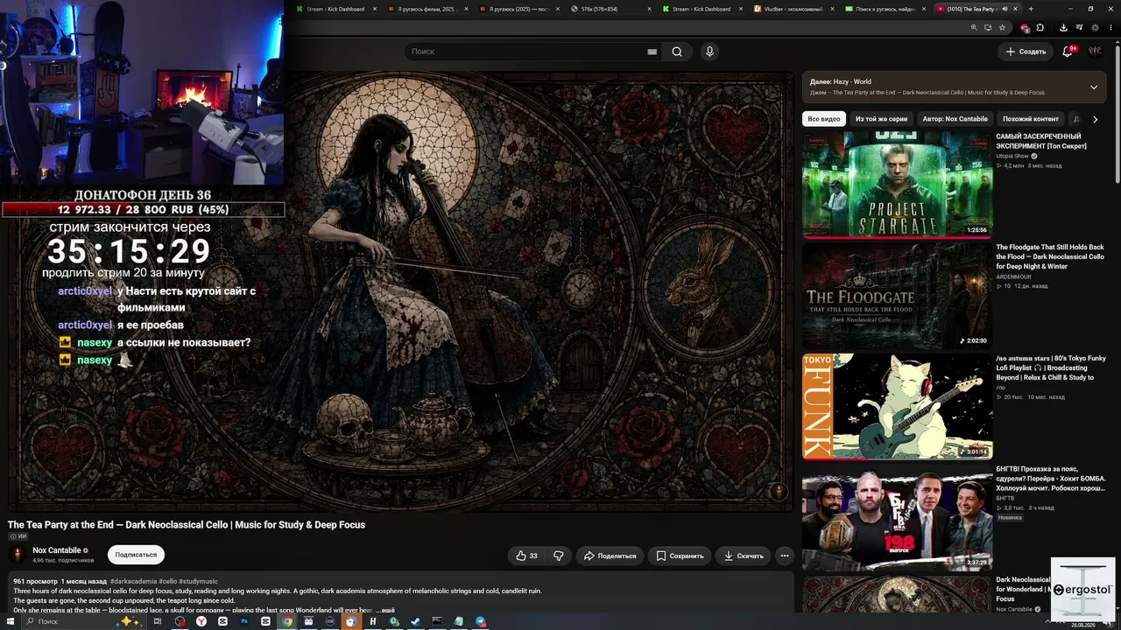The image size is (1121, 630).
Task: Open Windows Start menu
Action: 9,621
